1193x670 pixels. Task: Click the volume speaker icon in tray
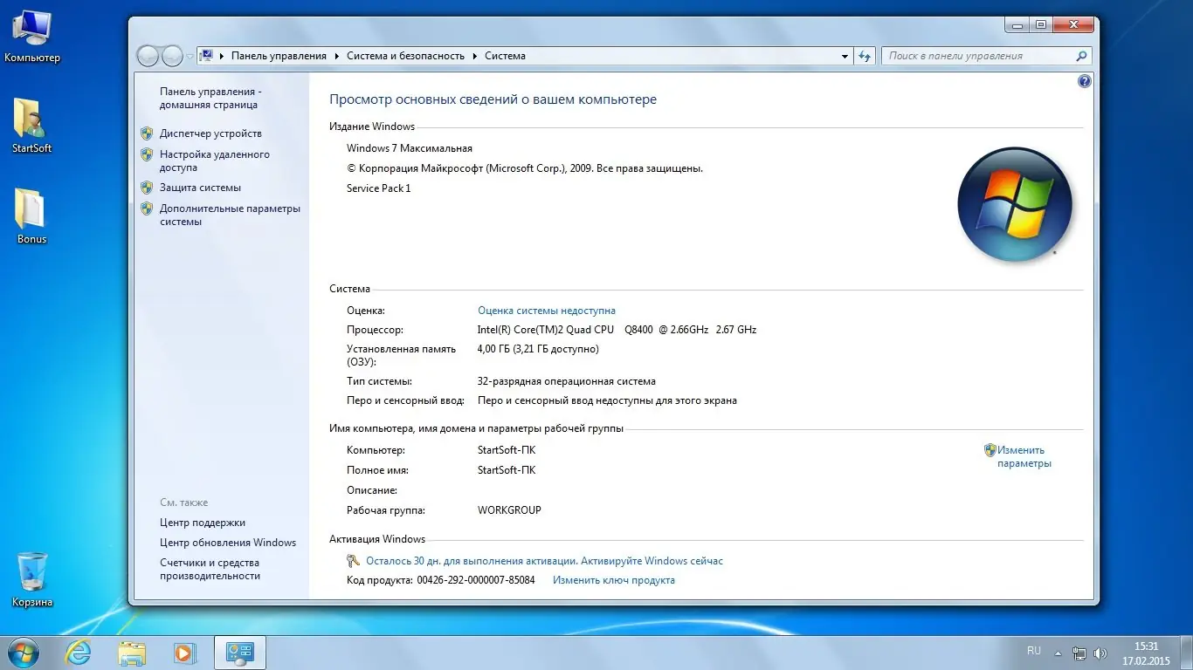(x=1100, y=653)
